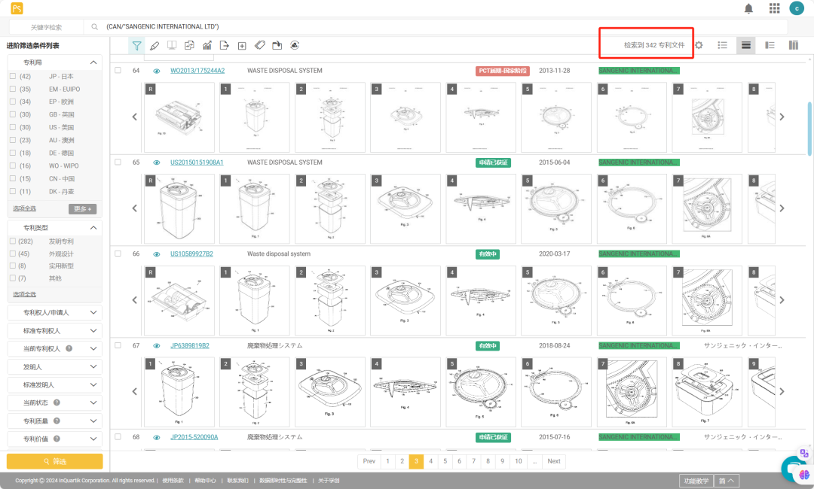Check the JP - 日本 patent office filter
The image size is (814, 489).
click(13, 76)
